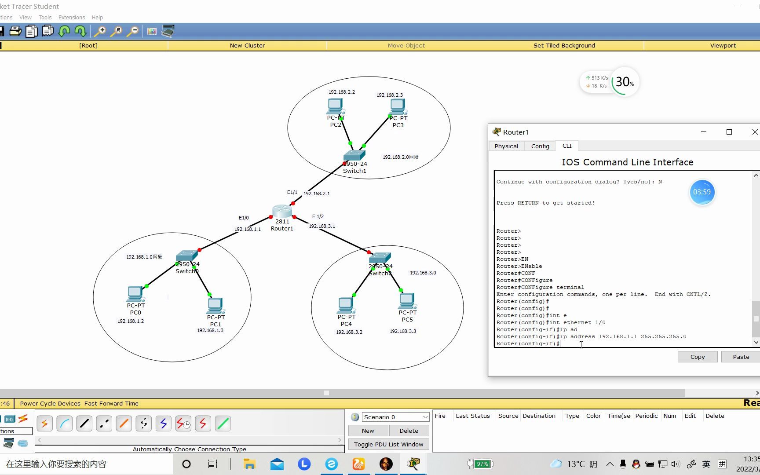Image resolution: width=760 pixels, height=475 pixels.
Task: Open the View menu
Action: (x=26, y=18)
